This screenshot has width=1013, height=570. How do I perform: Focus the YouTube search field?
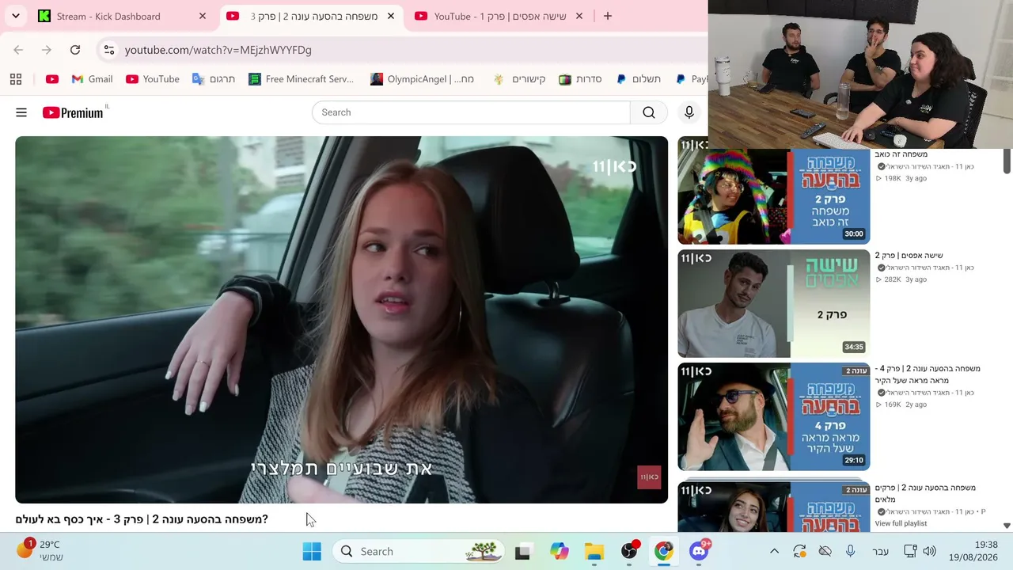tap(471, 112)
